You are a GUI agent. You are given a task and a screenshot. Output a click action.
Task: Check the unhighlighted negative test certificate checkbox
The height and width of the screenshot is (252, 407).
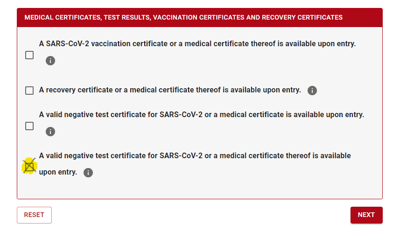click(x=29, y=126)
